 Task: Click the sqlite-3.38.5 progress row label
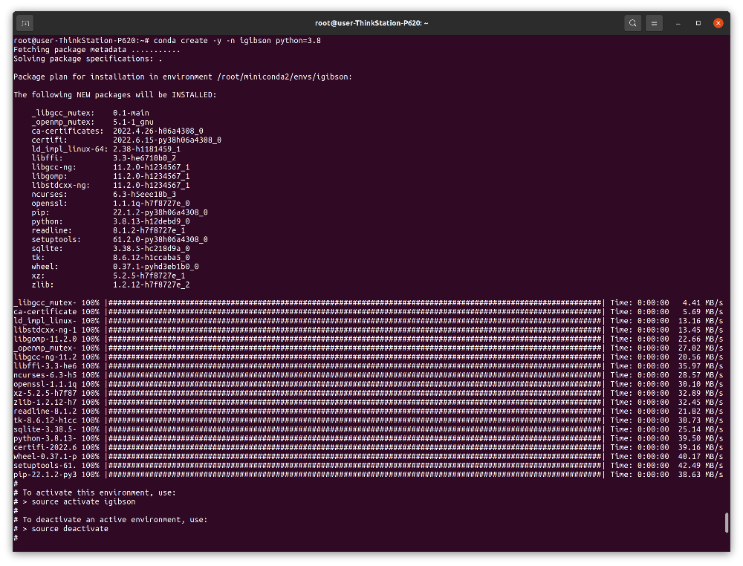(45, 429)
